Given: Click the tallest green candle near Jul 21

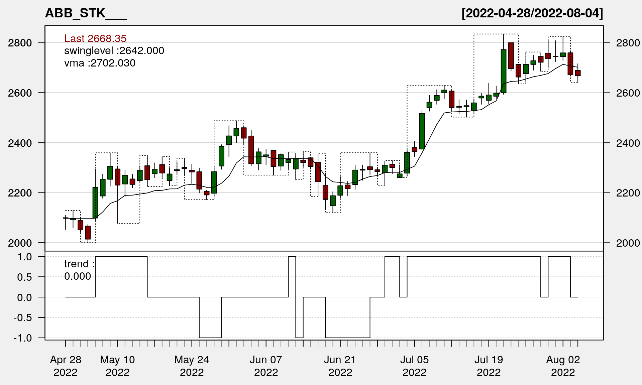Looking at the screenshot, I should 503,71.
